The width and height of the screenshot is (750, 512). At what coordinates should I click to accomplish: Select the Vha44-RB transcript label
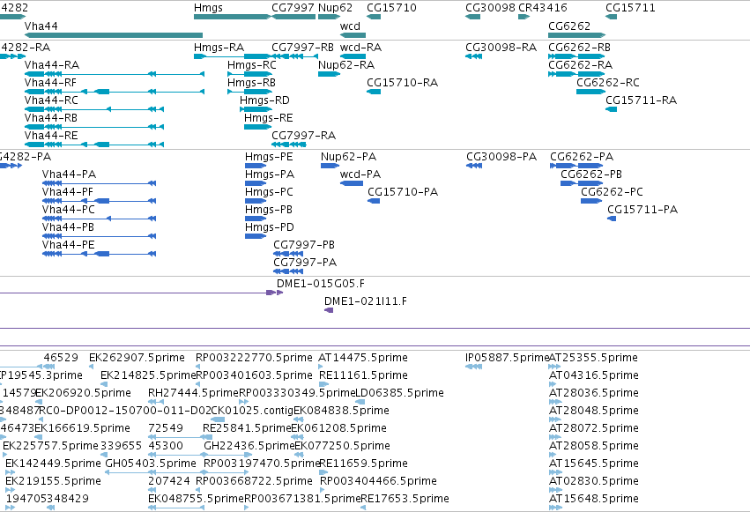51,118
